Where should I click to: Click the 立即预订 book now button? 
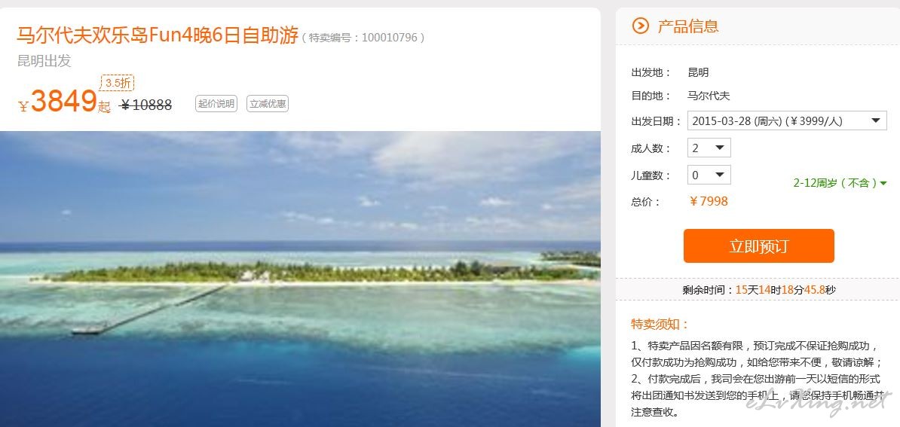point(759,246)
